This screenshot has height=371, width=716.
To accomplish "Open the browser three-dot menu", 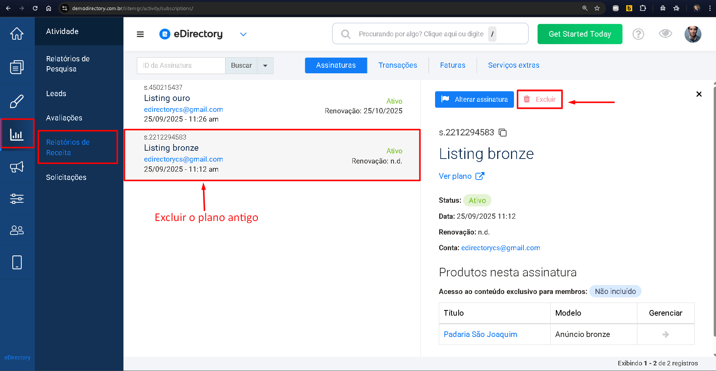I will pyautogui.click(x=710, y=8).
